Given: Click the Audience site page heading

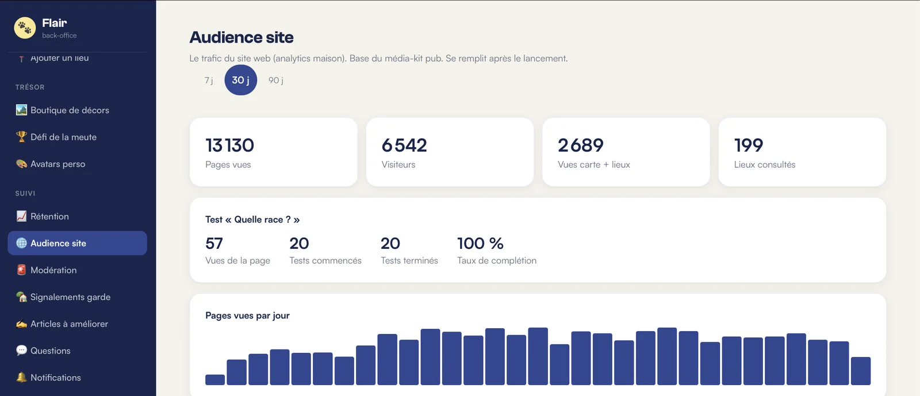Looking at the screenshot, I should pos(241,37).
